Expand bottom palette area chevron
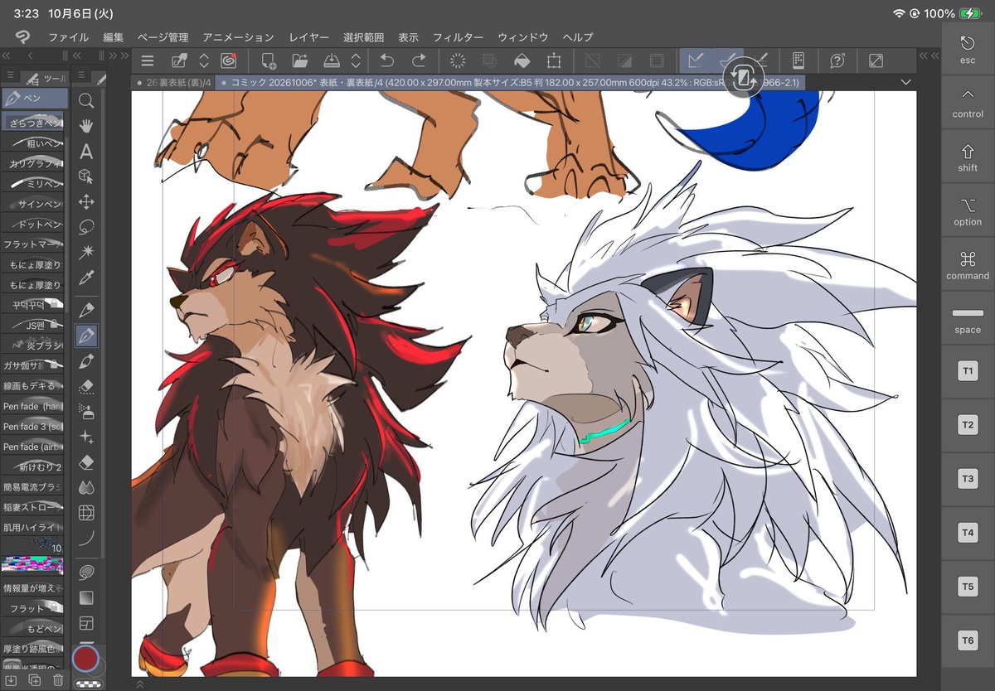The height and width of the screenshot is (691, 995). tap(138, 684)
